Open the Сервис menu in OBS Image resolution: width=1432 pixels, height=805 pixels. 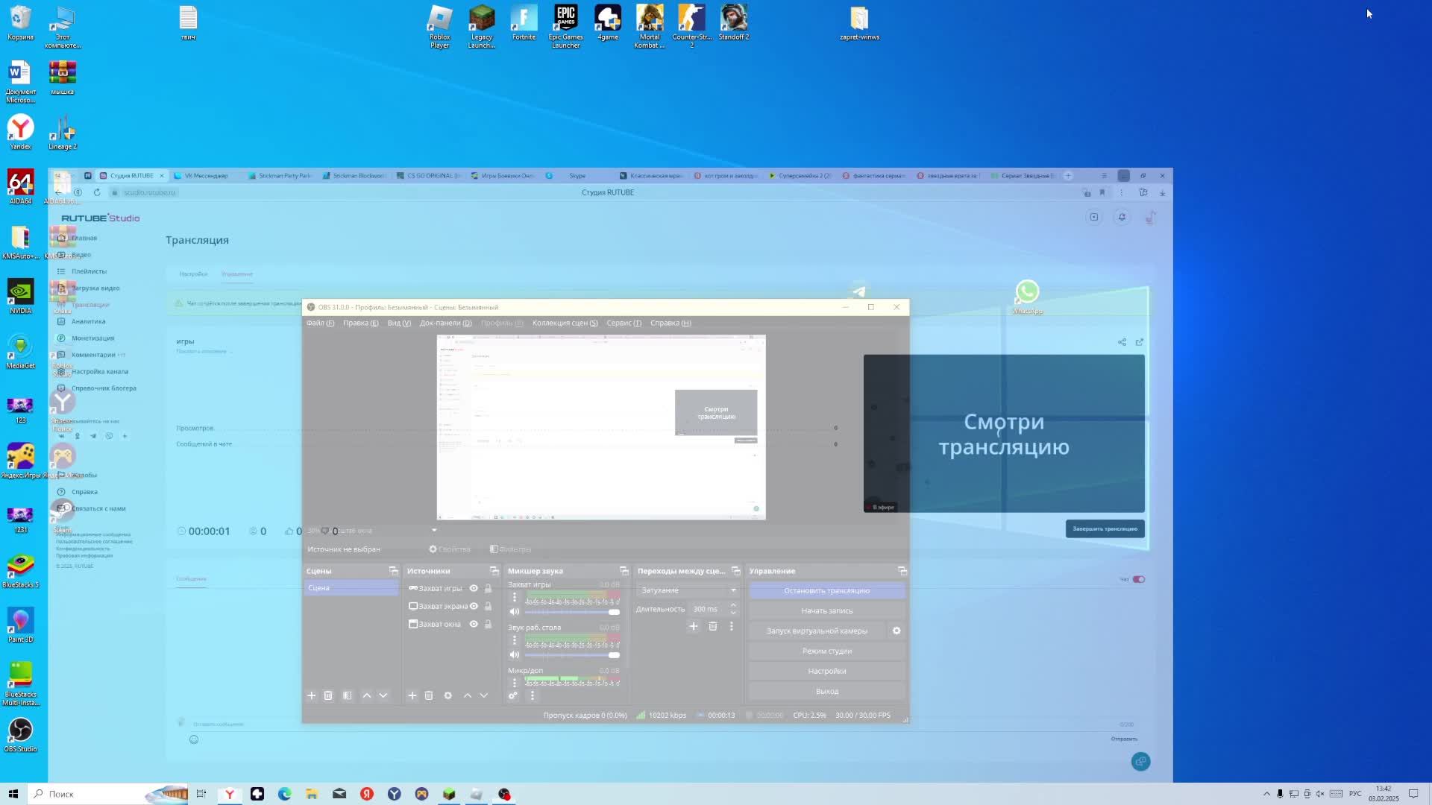624,323
